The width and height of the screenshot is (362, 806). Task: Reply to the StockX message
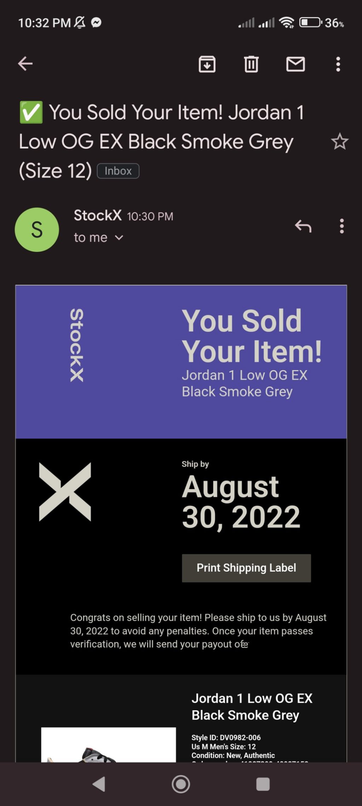pyautogui.click(x=303, y=226)
